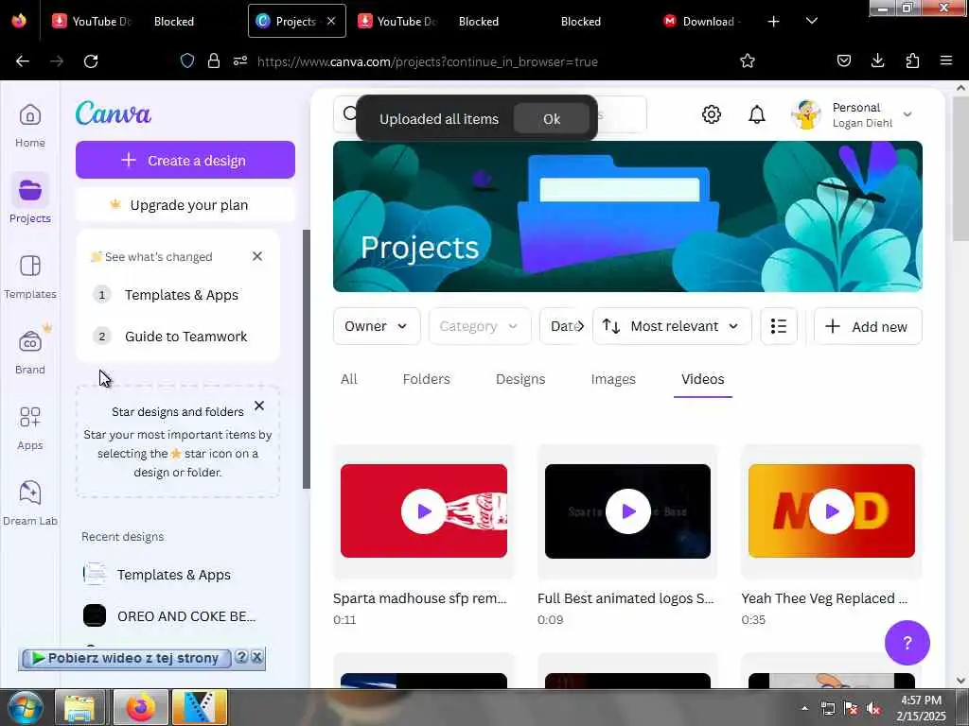969x726 pixels.
Task: Go back in browser history
Action: click(x=23, y=61)
